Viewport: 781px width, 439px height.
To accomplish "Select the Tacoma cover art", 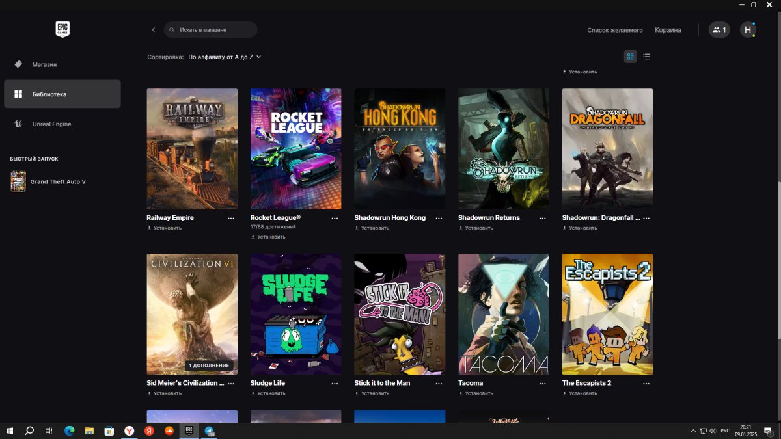I will (x=504, y=314).
